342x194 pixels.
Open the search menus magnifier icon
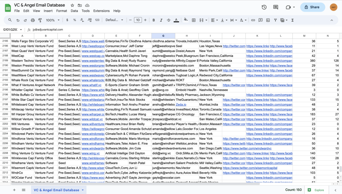coord(10,20)
